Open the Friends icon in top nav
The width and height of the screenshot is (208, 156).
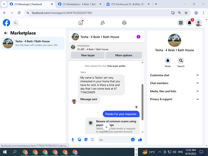(x=102, y=22)
